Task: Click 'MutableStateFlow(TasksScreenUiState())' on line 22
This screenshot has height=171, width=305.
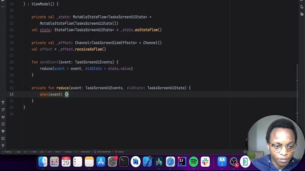Action: [x=79, y=23]
